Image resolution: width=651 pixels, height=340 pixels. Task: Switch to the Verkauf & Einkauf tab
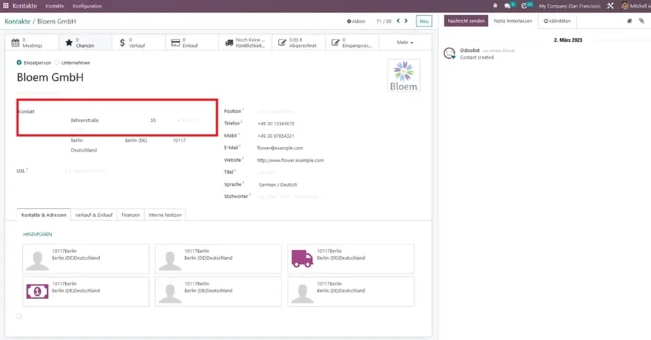[94, 215]
